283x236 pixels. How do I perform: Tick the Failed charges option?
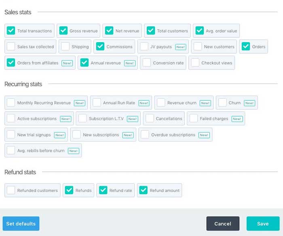coord(194,118)
